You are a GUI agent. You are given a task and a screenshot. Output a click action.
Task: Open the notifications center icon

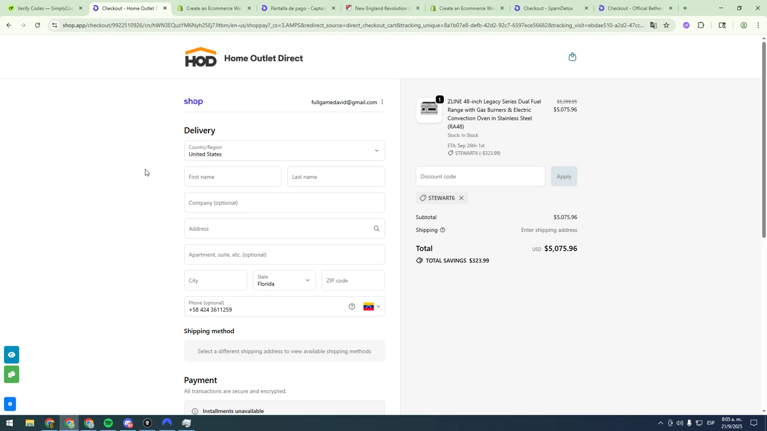(754, 423)
